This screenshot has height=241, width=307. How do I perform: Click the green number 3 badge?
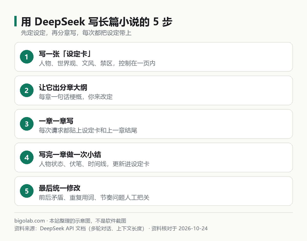(27, 124)
